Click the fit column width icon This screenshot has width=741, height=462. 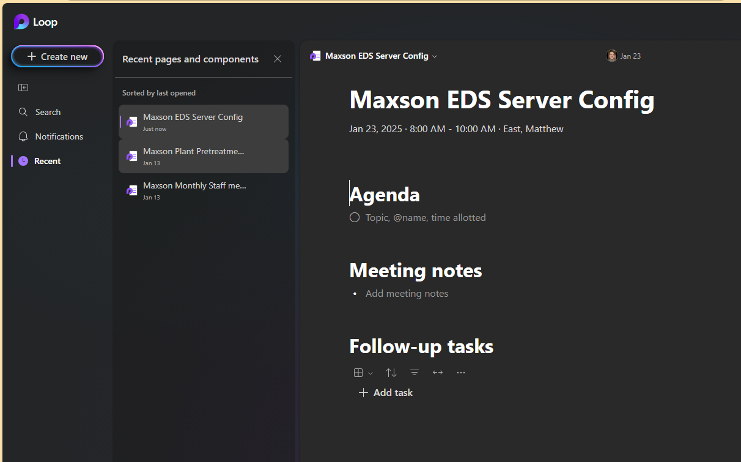(x=438, y=373)
